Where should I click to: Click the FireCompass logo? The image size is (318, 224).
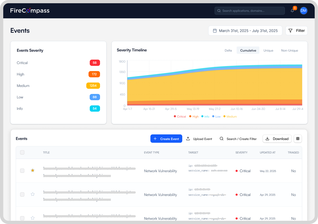point(30,11)
